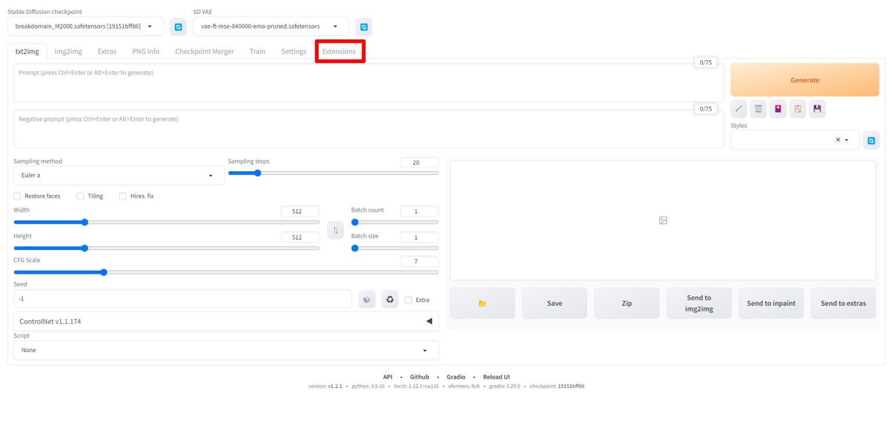This screenshot has width=893, height=431.
Task: Open the Sampling method dropdown
Action: click(119, 175)
